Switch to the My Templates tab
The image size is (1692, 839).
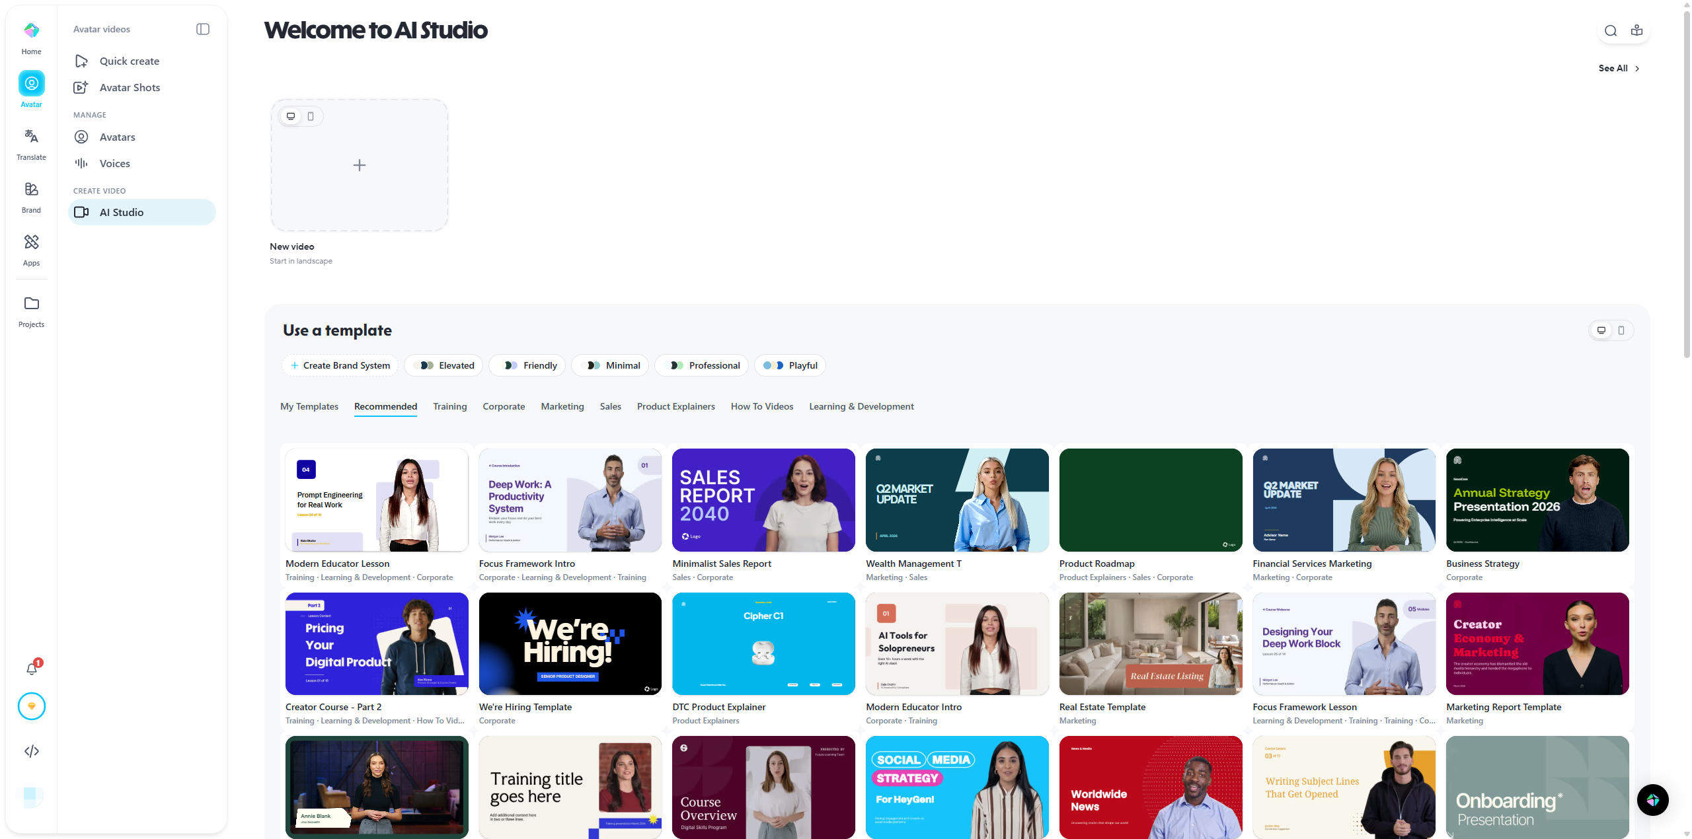309,406
